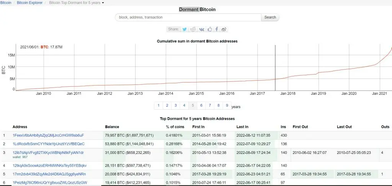The height and width of the screenshot is (186, 392).
Task: Share the page on Twitter
Action: tap(185, 29)
